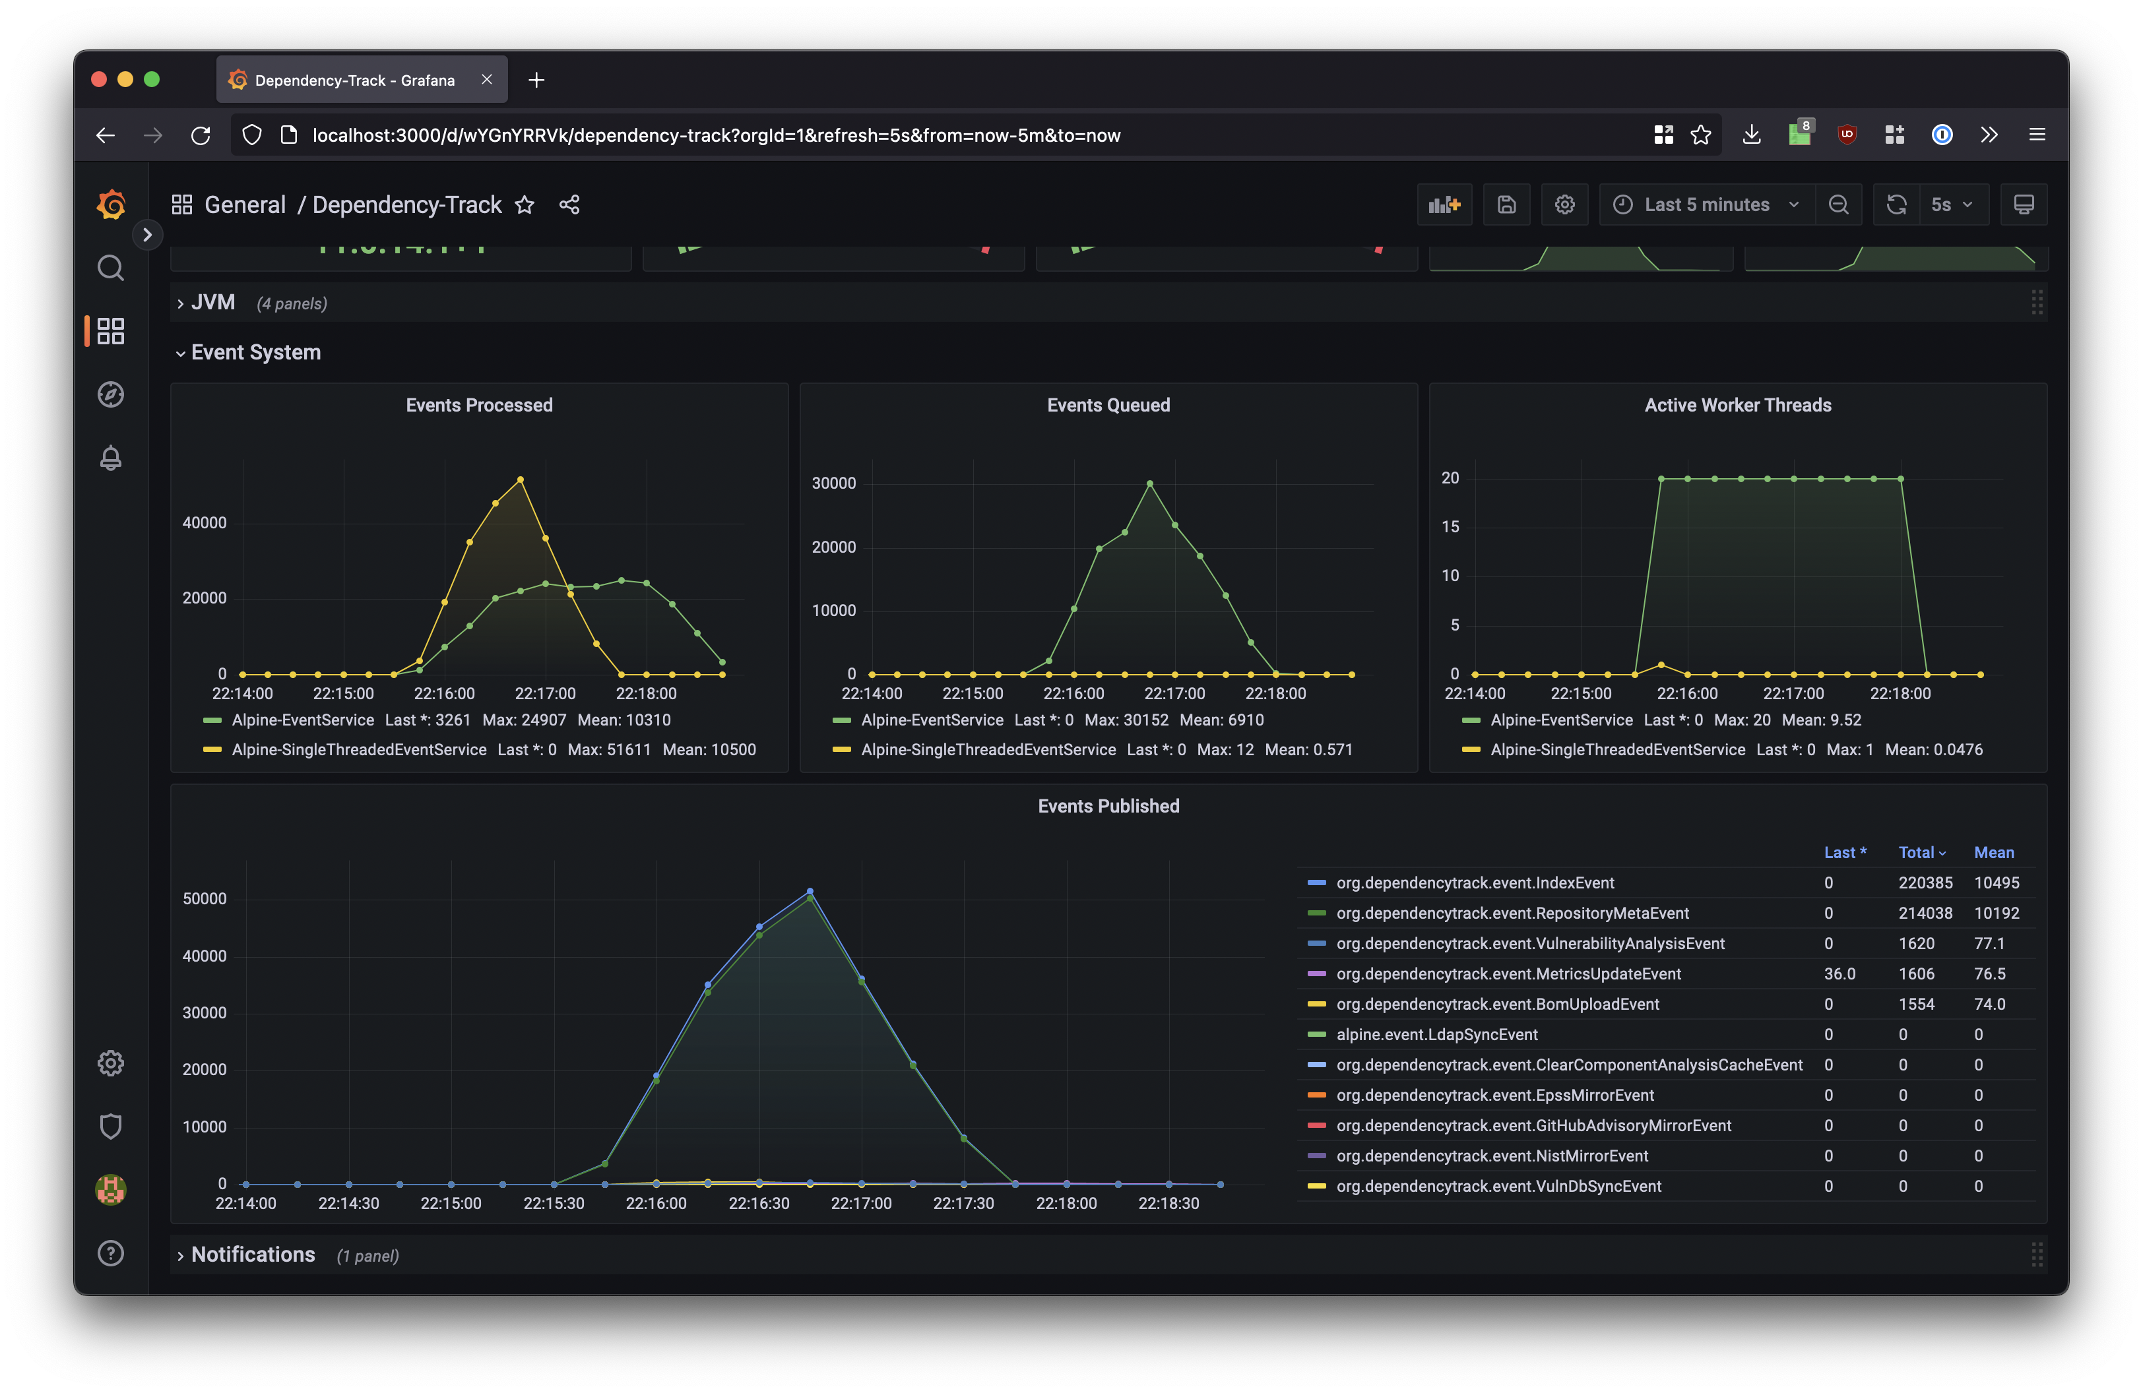Image resolution: width=2143 pixels, height=1393 pixels.
Task: Open the Explore compass icon
Action: coord(111,394)
